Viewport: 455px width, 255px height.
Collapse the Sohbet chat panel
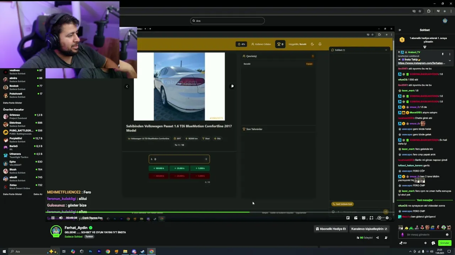coord(400,30)
